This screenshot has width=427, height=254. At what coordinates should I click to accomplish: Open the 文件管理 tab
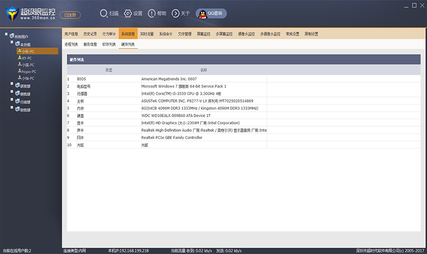click(x=184, y=34)
